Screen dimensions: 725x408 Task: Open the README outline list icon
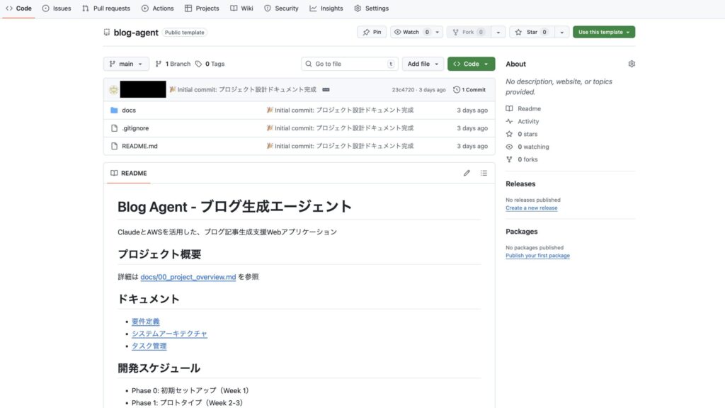[484, 173]
